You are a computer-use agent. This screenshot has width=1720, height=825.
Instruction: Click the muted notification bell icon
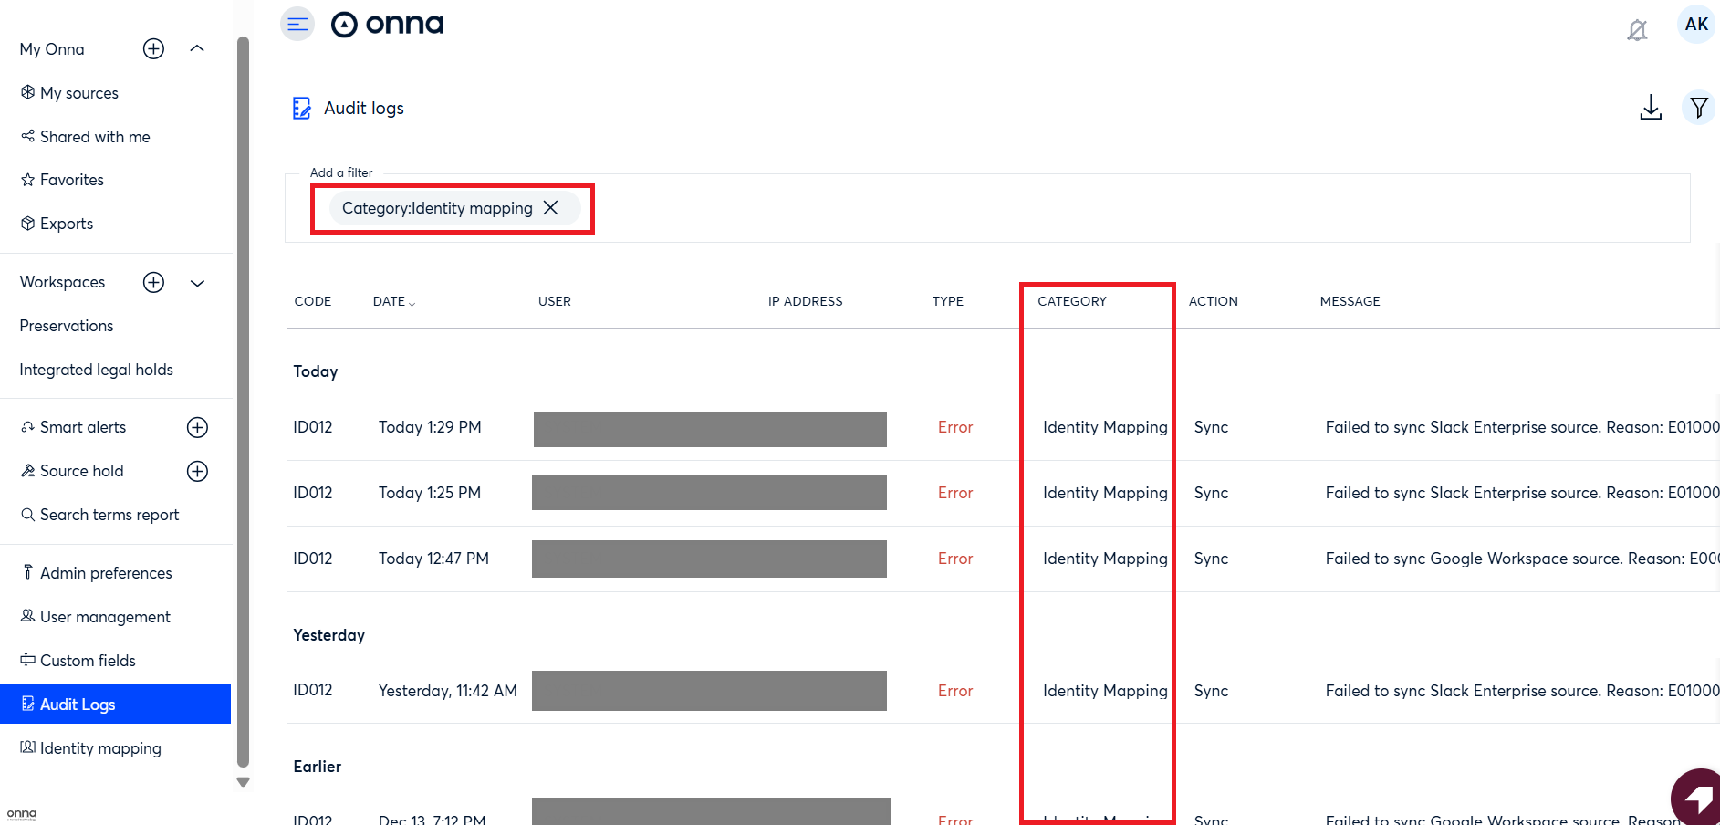(x=1637, y=31)
